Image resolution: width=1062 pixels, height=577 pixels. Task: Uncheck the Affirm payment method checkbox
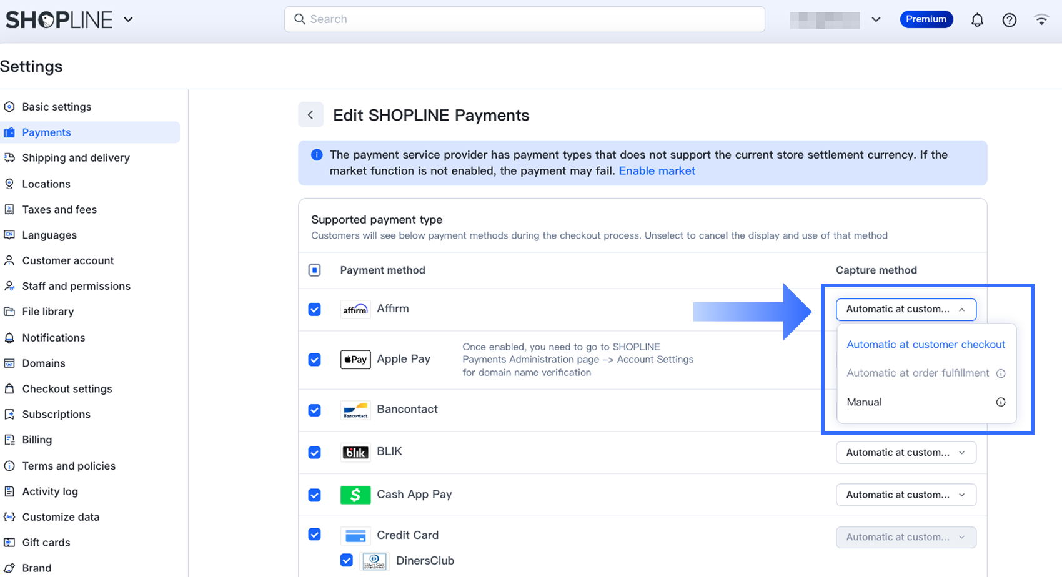315,310
